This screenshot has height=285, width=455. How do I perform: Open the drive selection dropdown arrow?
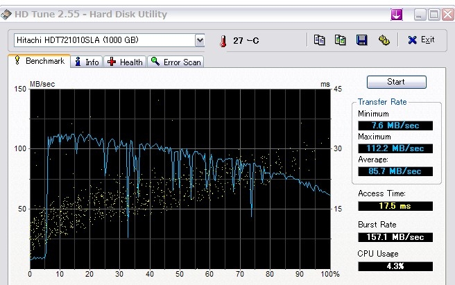[200, 40]
